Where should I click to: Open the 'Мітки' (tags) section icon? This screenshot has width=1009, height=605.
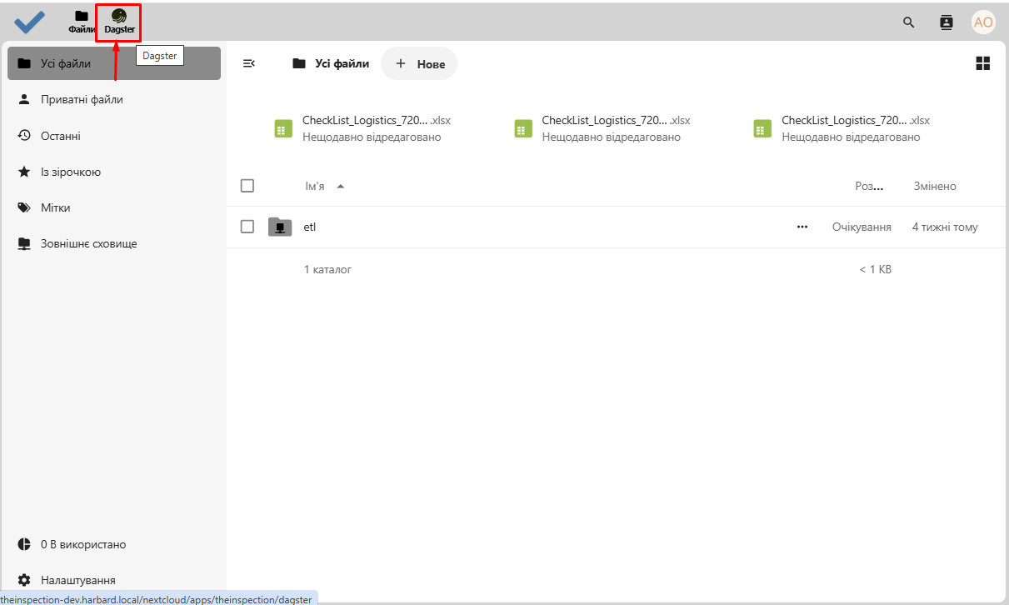pyautogui.click(x=24, y=207)
